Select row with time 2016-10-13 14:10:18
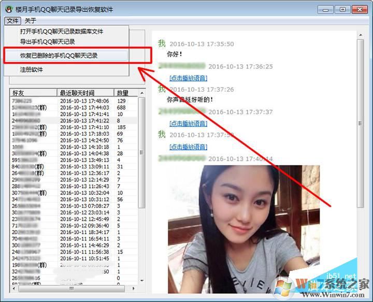 74,147
